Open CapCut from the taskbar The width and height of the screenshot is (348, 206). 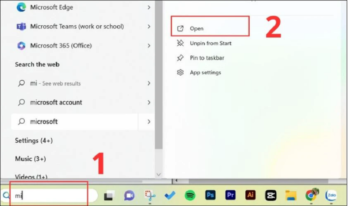point(270,195)
